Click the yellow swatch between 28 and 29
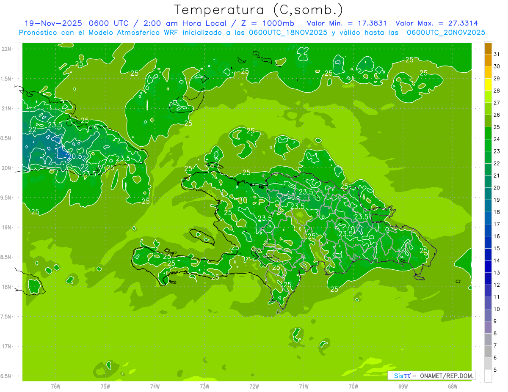The width and height of the screenshot is (508, 392). click(488, 85)
